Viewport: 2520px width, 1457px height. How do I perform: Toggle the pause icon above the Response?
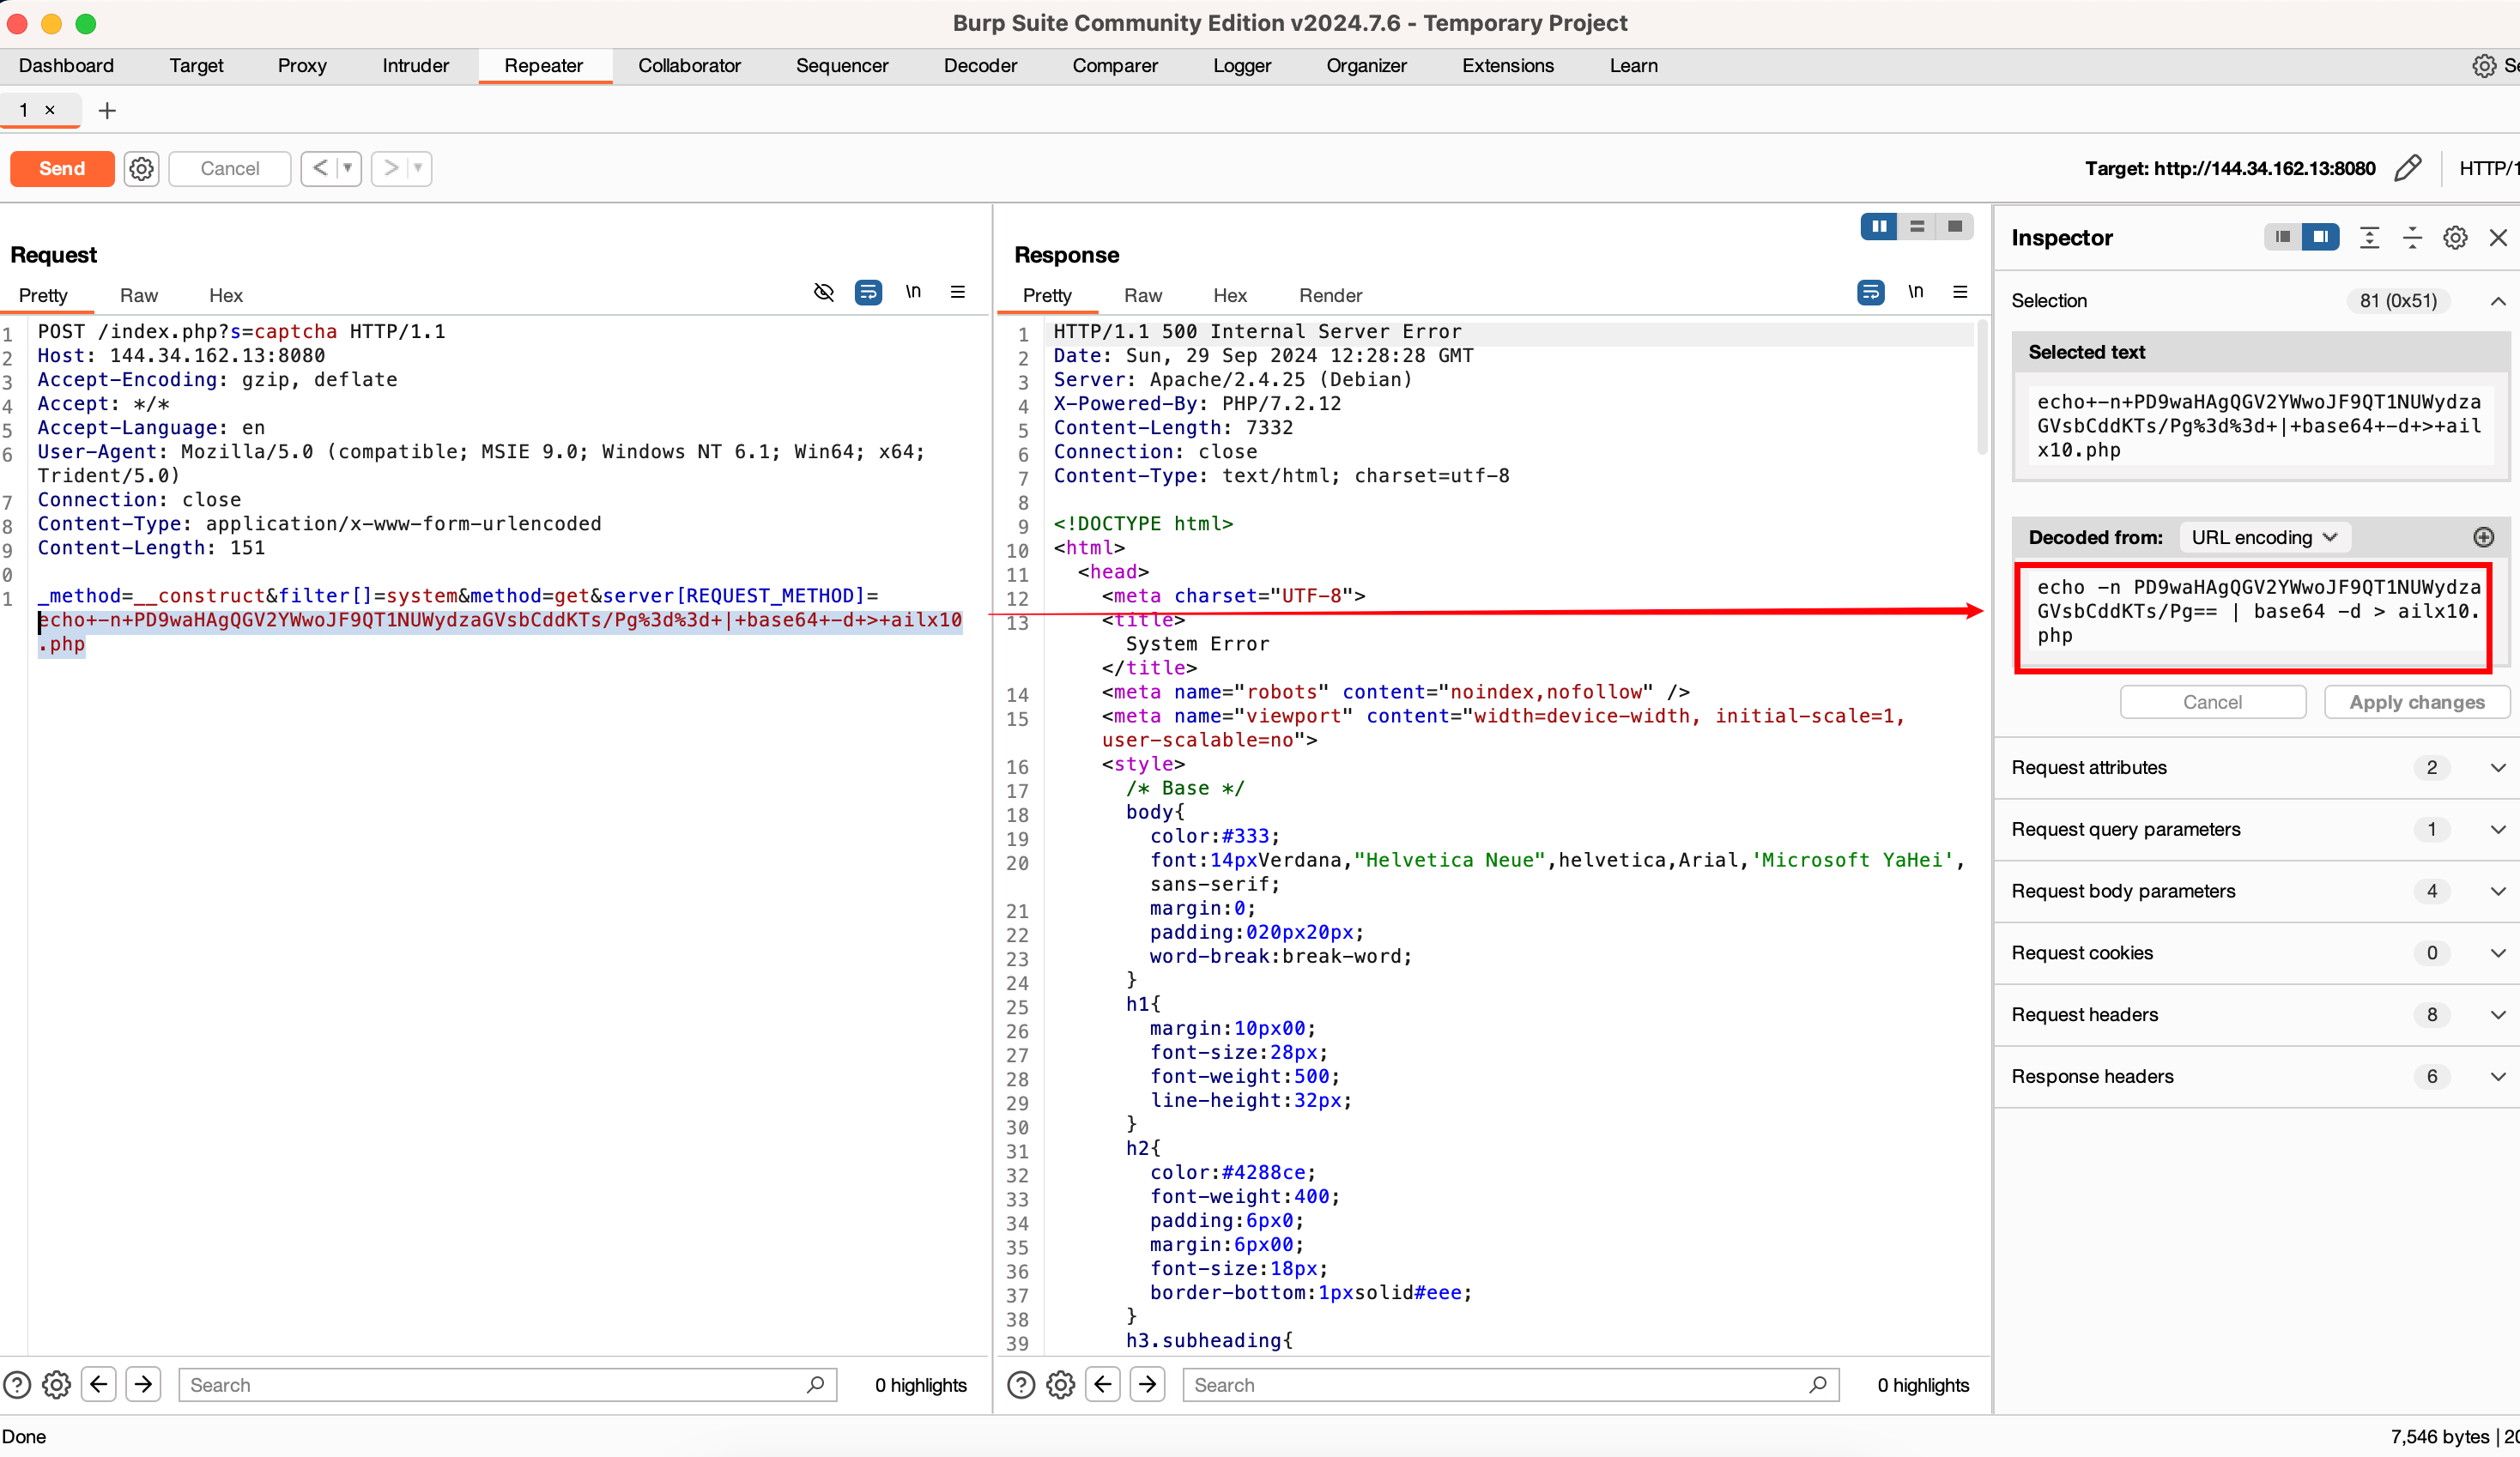(1878, 226)
